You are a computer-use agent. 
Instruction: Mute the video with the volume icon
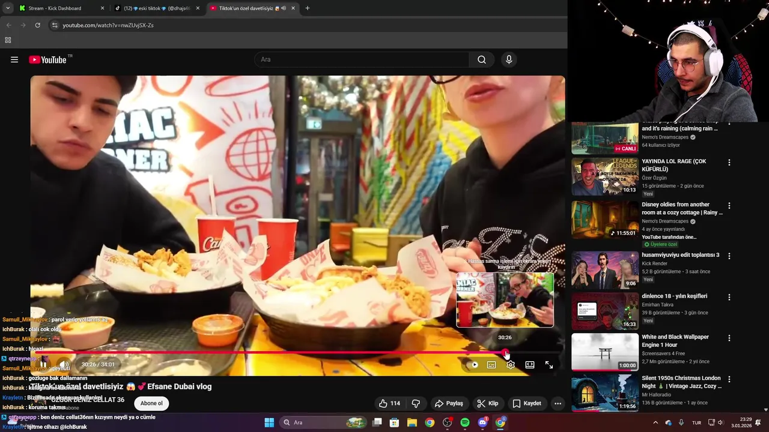click(x=64, y=364)
